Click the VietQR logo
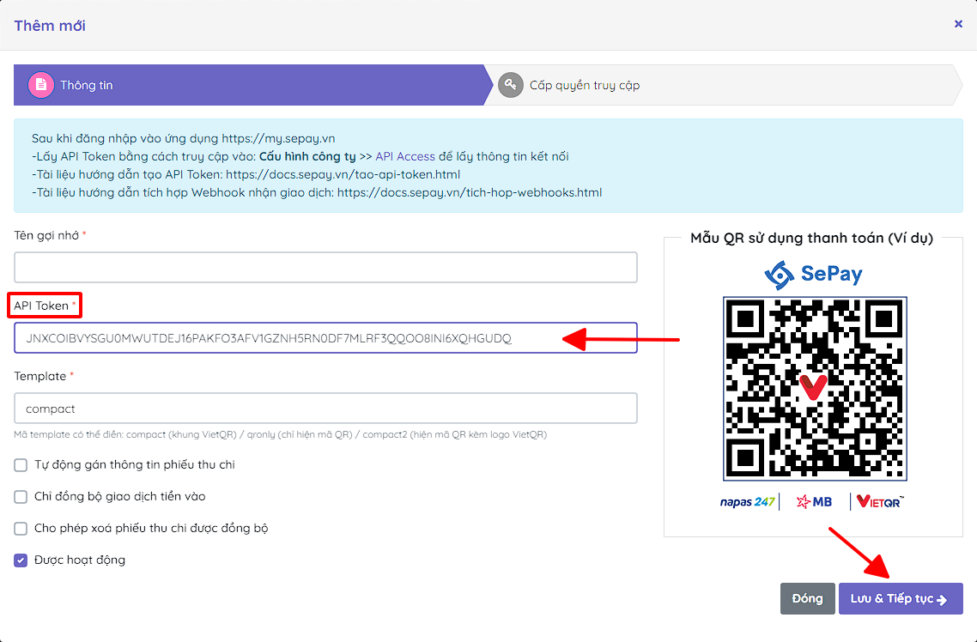This screenshot has width=977, height=642. point(880,501)
